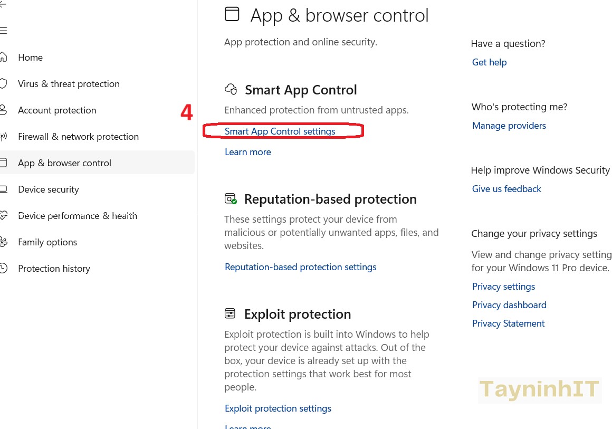The image size is (612, 429).
Task: Click the Device performance & health heart icon
Action: [4, 215]
